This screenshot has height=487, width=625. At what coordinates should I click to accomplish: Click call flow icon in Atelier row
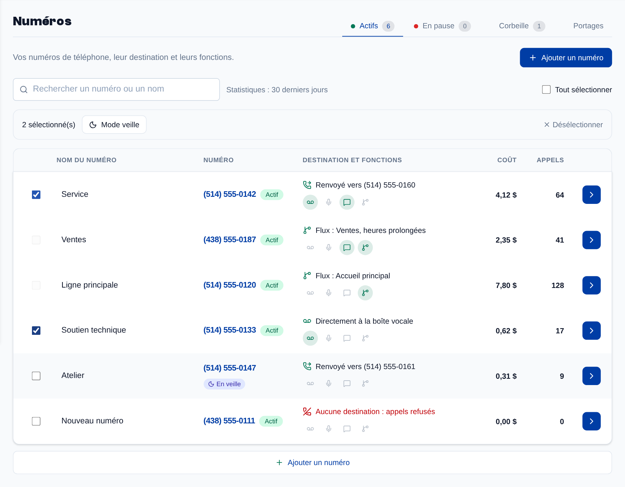(365, 384)
